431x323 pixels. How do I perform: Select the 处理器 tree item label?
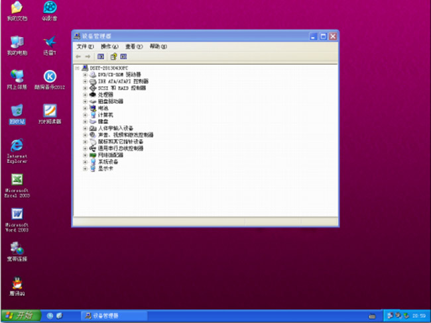[105, 95]
